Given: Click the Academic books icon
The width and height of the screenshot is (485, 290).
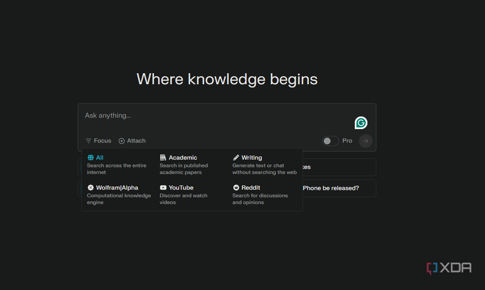Looking at the screenshot, I should click(x=163, y=157).
